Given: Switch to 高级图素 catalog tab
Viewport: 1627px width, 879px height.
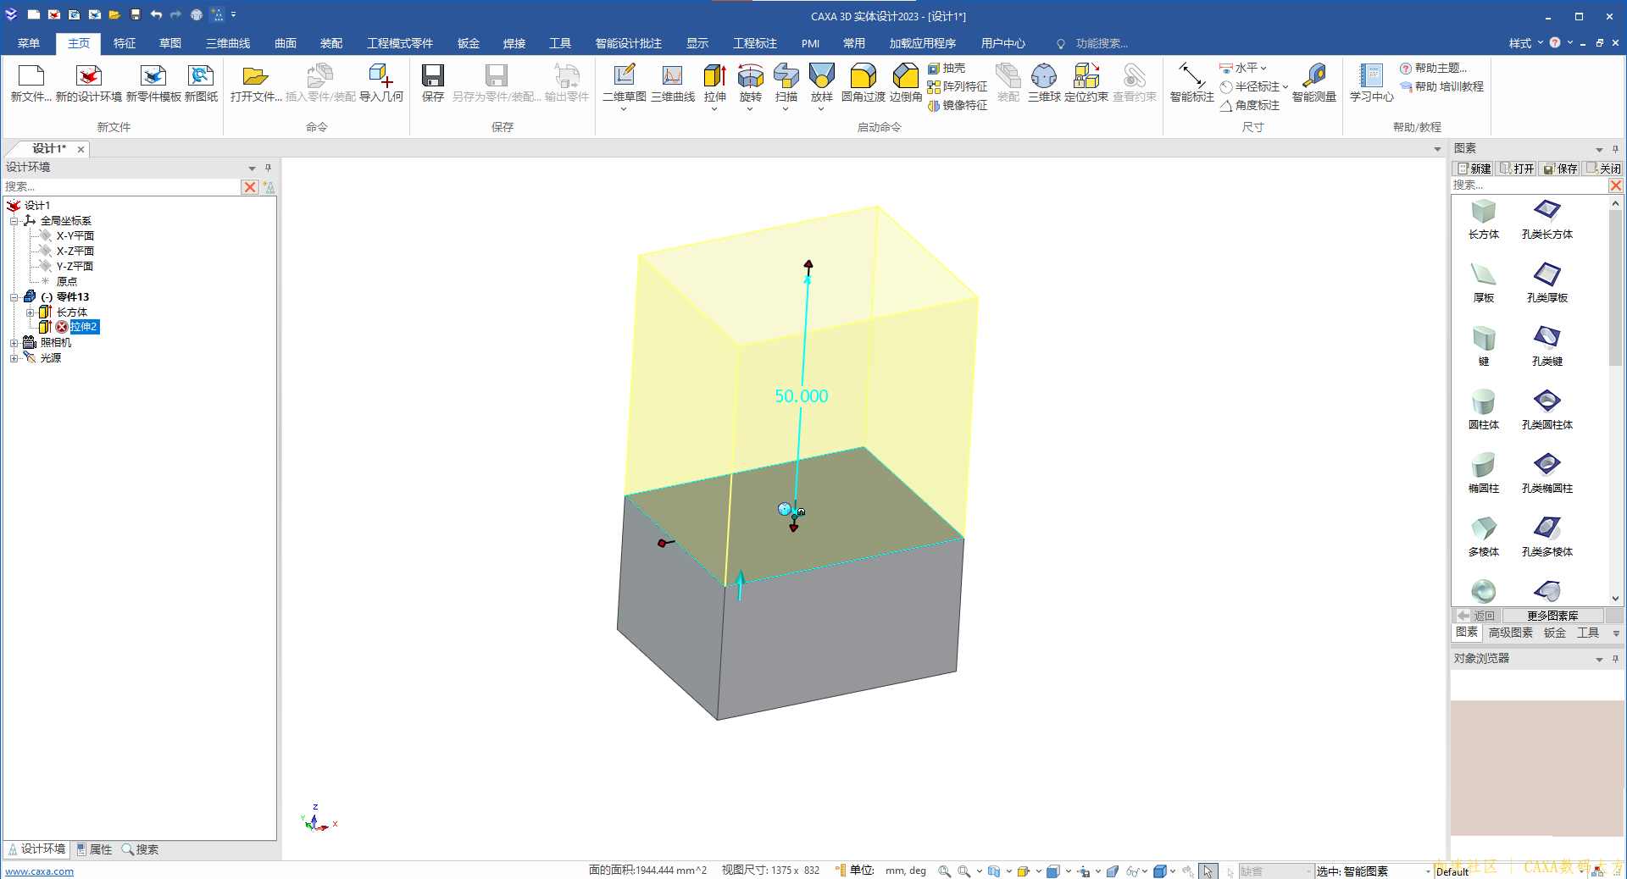Looking at the screenshot, I should coord(1511,633).
